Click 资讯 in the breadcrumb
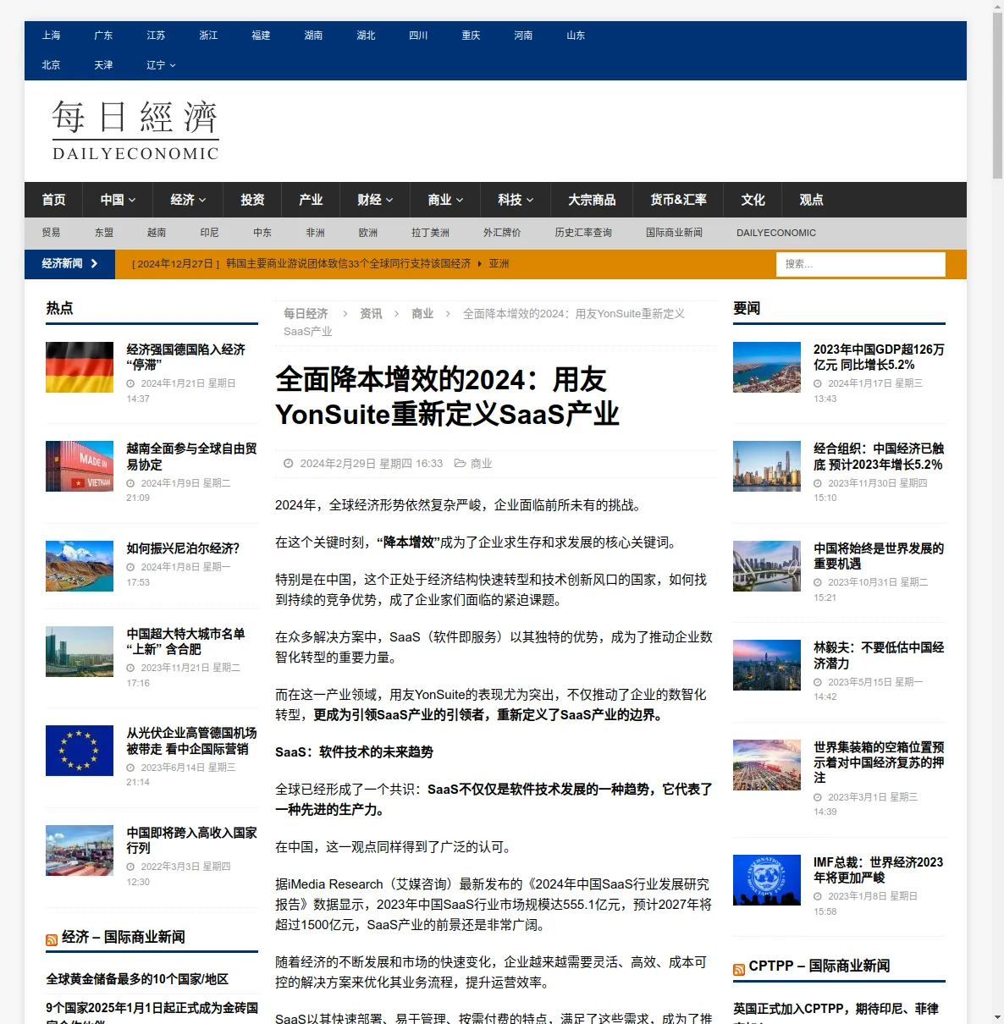 pyautogui.click(x=371, y=314)
